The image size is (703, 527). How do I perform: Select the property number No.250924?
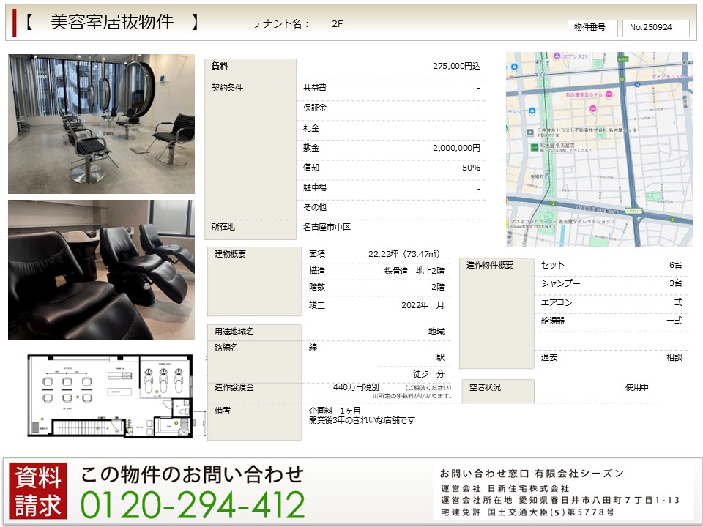click(x=655, y=28)
